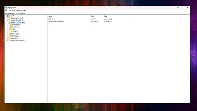Open the View menu
Screen dimensions: 197x111
(x=14, y=11)
